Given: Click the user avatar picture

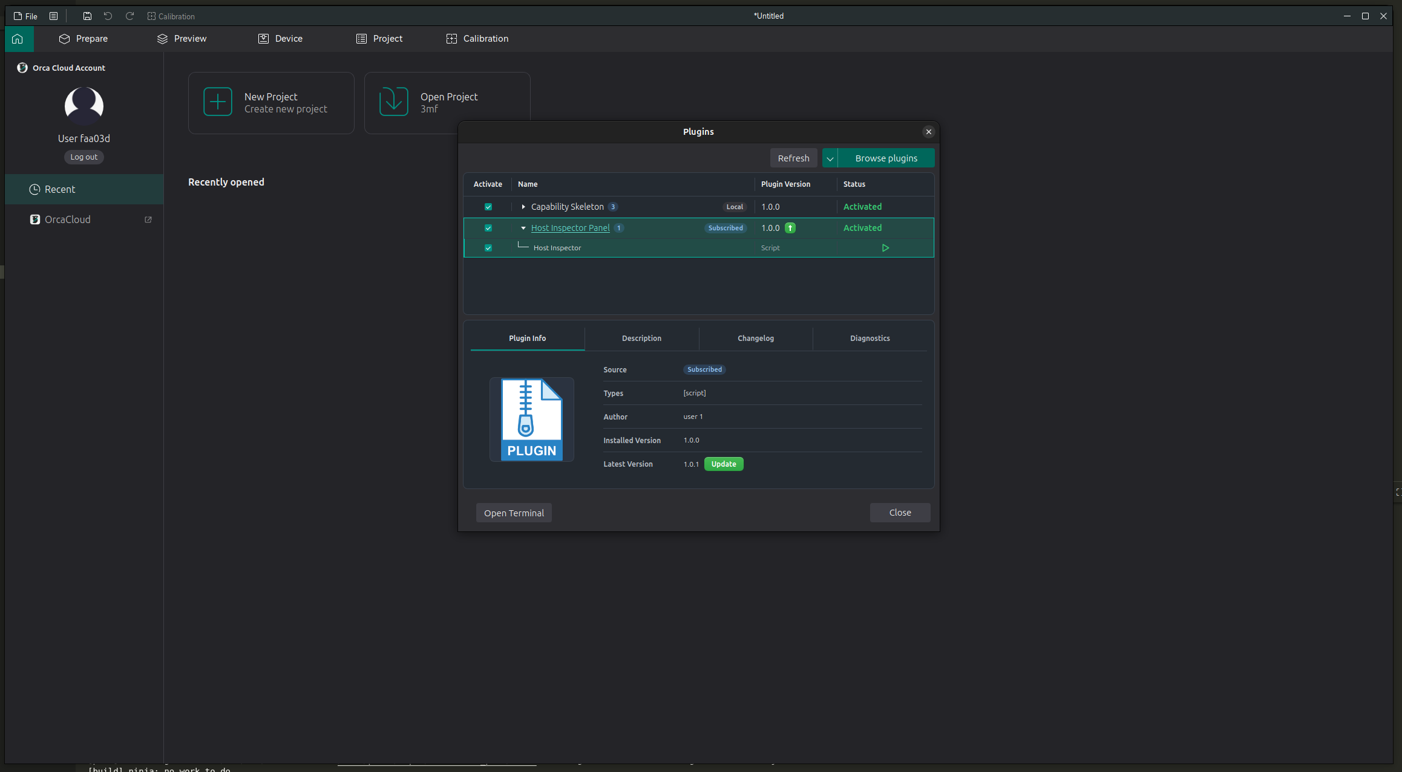Looking at the screenshot, I should [84, 106].
